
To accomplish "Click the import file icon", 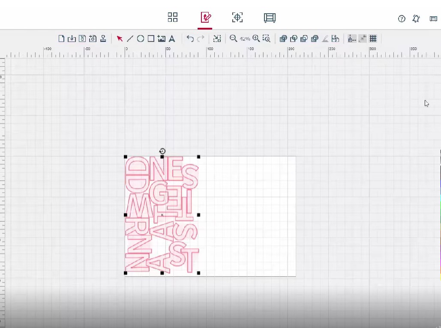I will [x=72, y=39].
